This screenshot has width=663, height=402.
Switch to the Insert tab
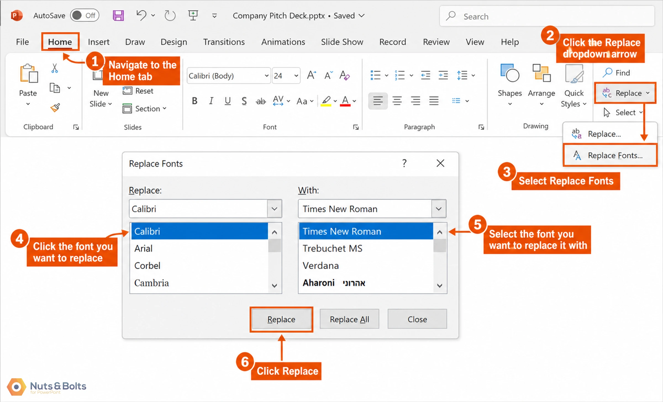click(x=99, y=42)
